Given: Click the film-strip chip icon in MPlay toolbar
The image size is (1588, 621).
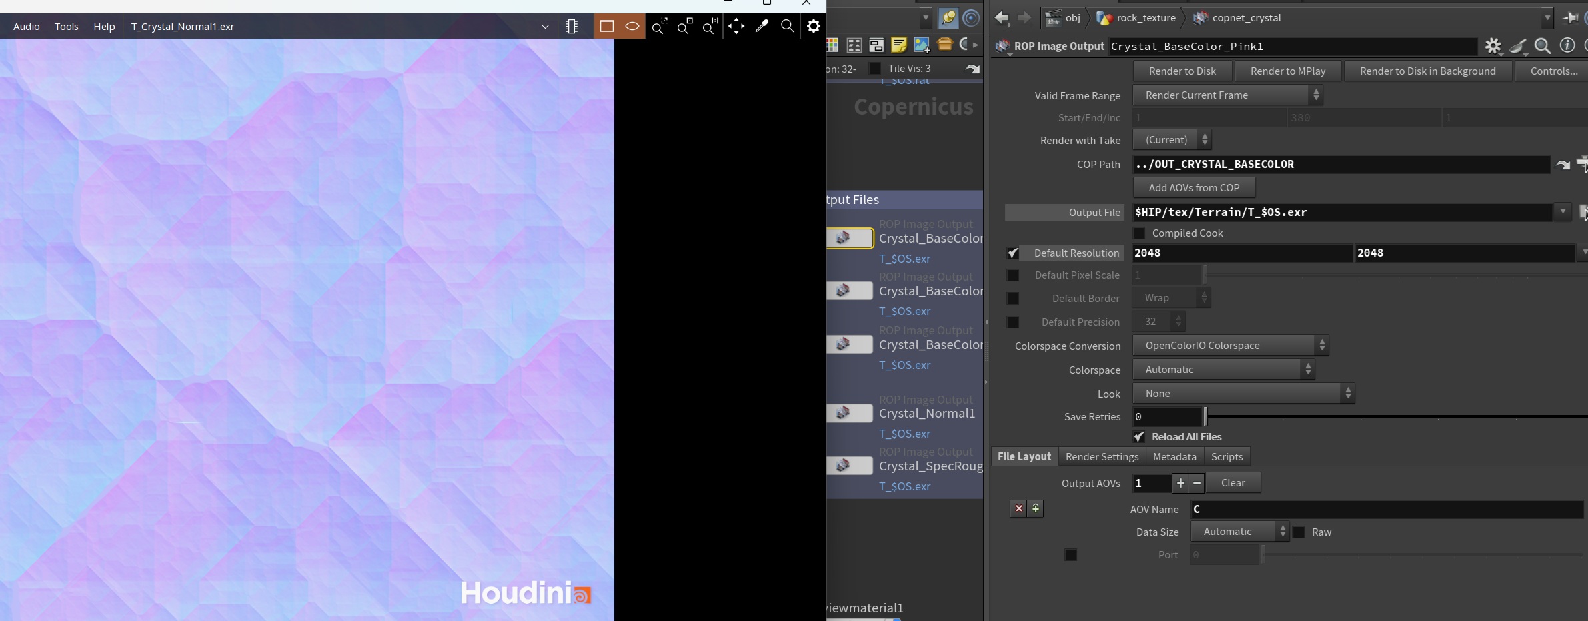Looking at the screenshot, I should (572, 26).
